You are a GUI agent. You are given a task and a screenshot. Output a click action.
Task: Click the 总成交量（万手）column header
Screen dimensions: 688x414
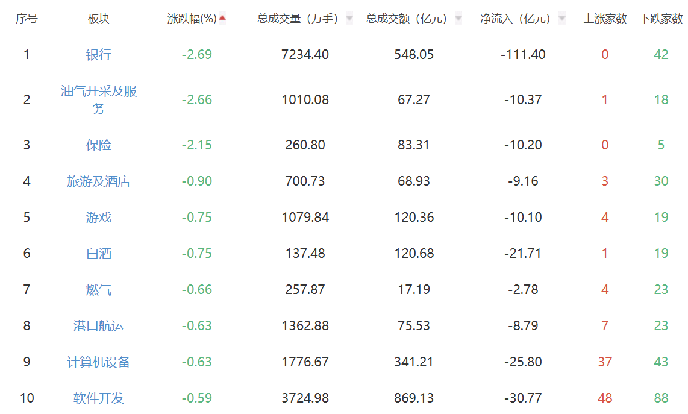[x=298, y=19]
